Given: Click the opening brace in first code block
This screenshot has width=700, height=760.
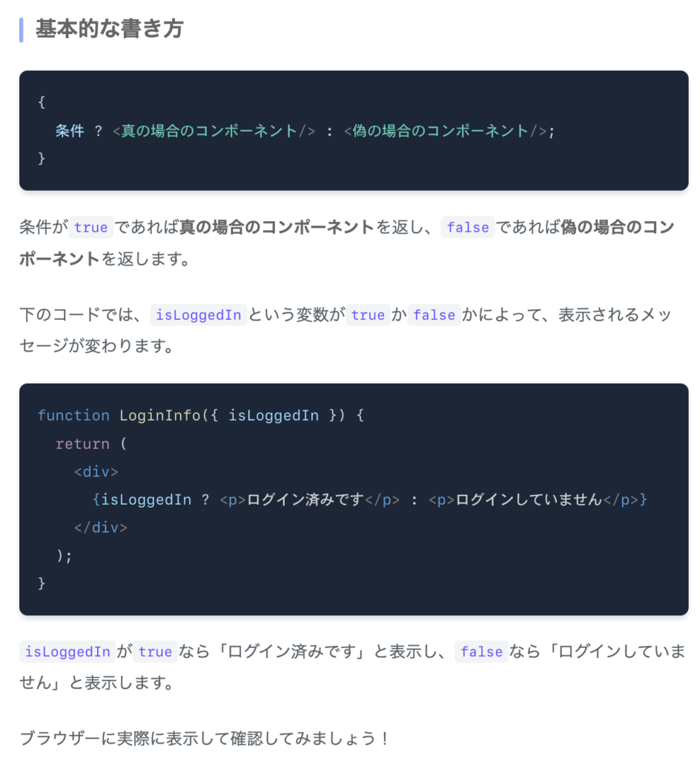Looking at the screenshot, I should point(42,102).
